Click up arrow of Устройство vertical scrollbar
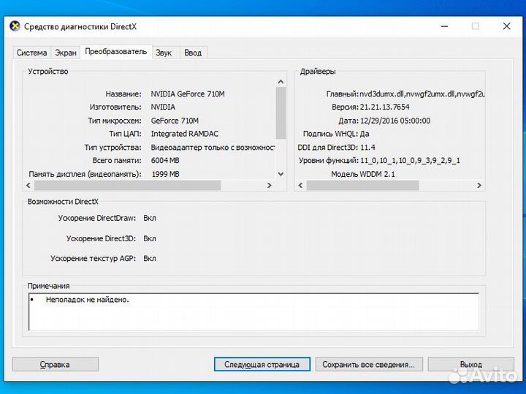Image resolution: width=526 pixels, height=394 pixels. (x=281, y=82)
